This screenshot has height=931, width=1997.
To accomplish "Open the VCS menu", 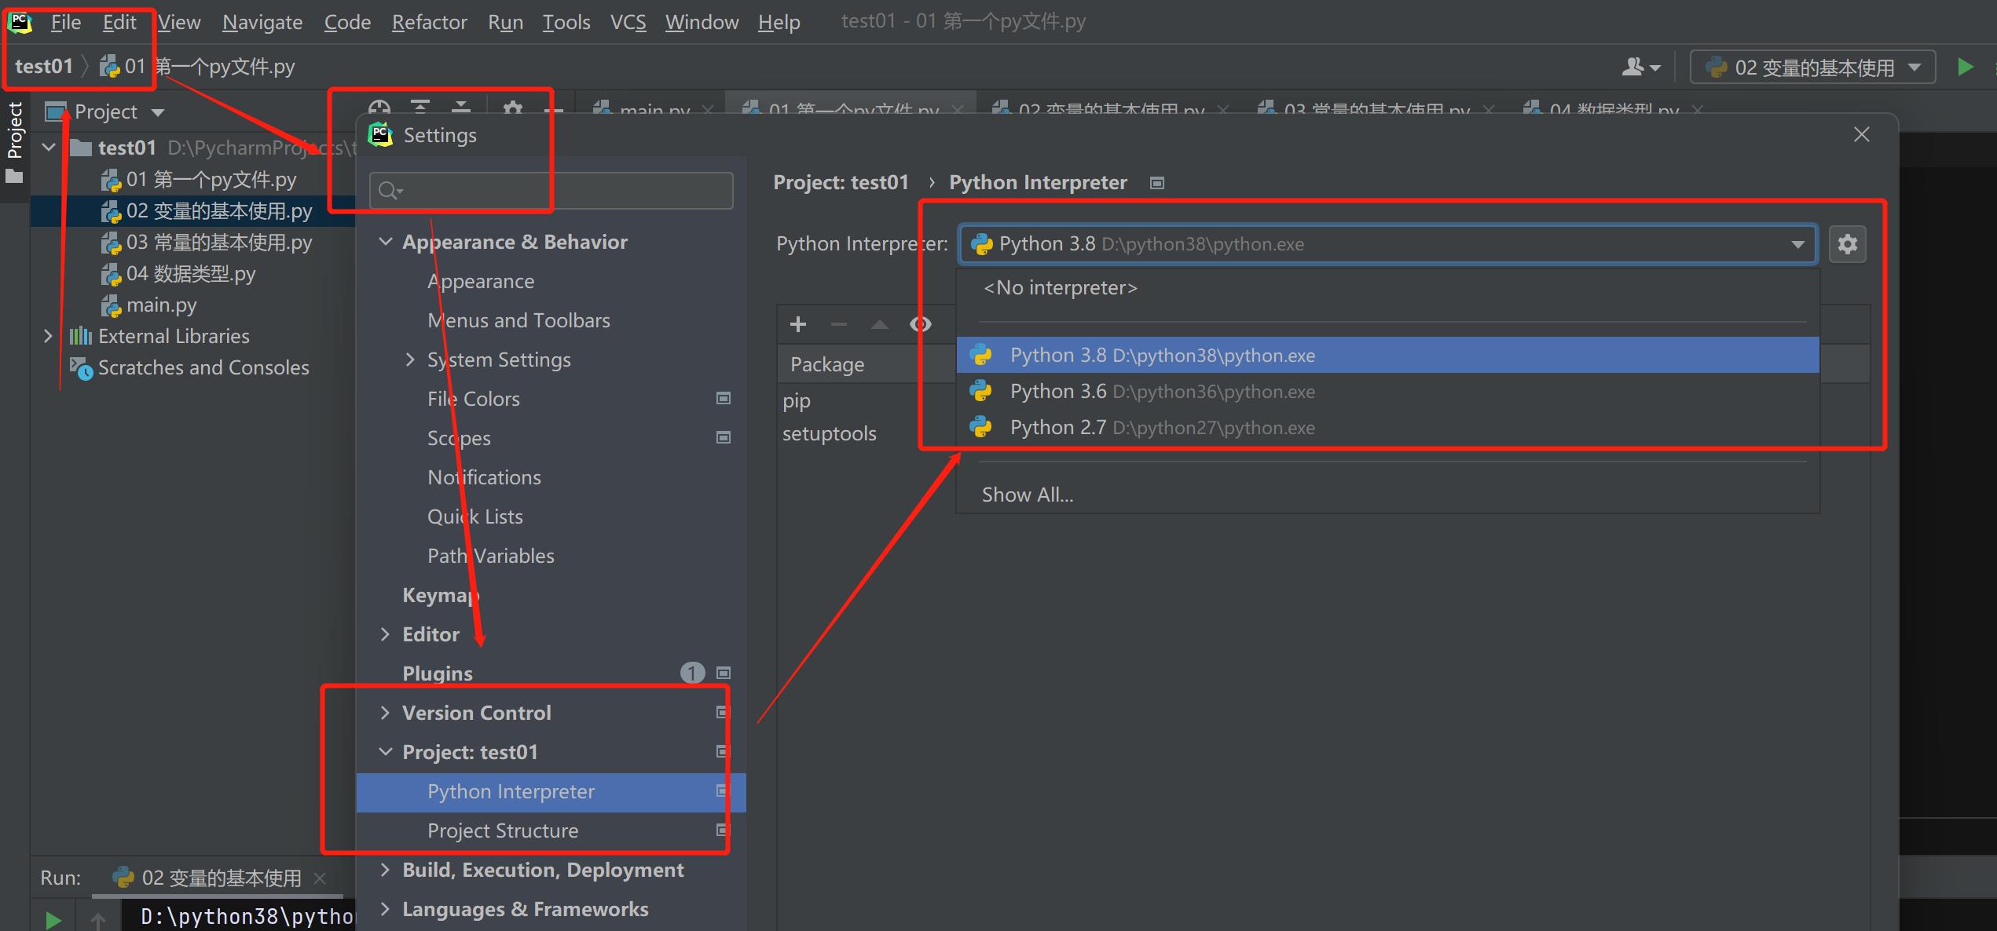I will [628, 22].
